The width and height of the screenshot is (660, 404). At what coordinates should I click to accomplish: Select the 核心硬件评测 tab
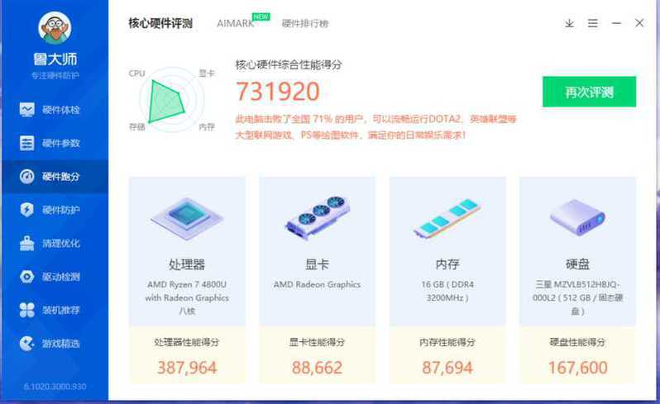tap(160, 23)
